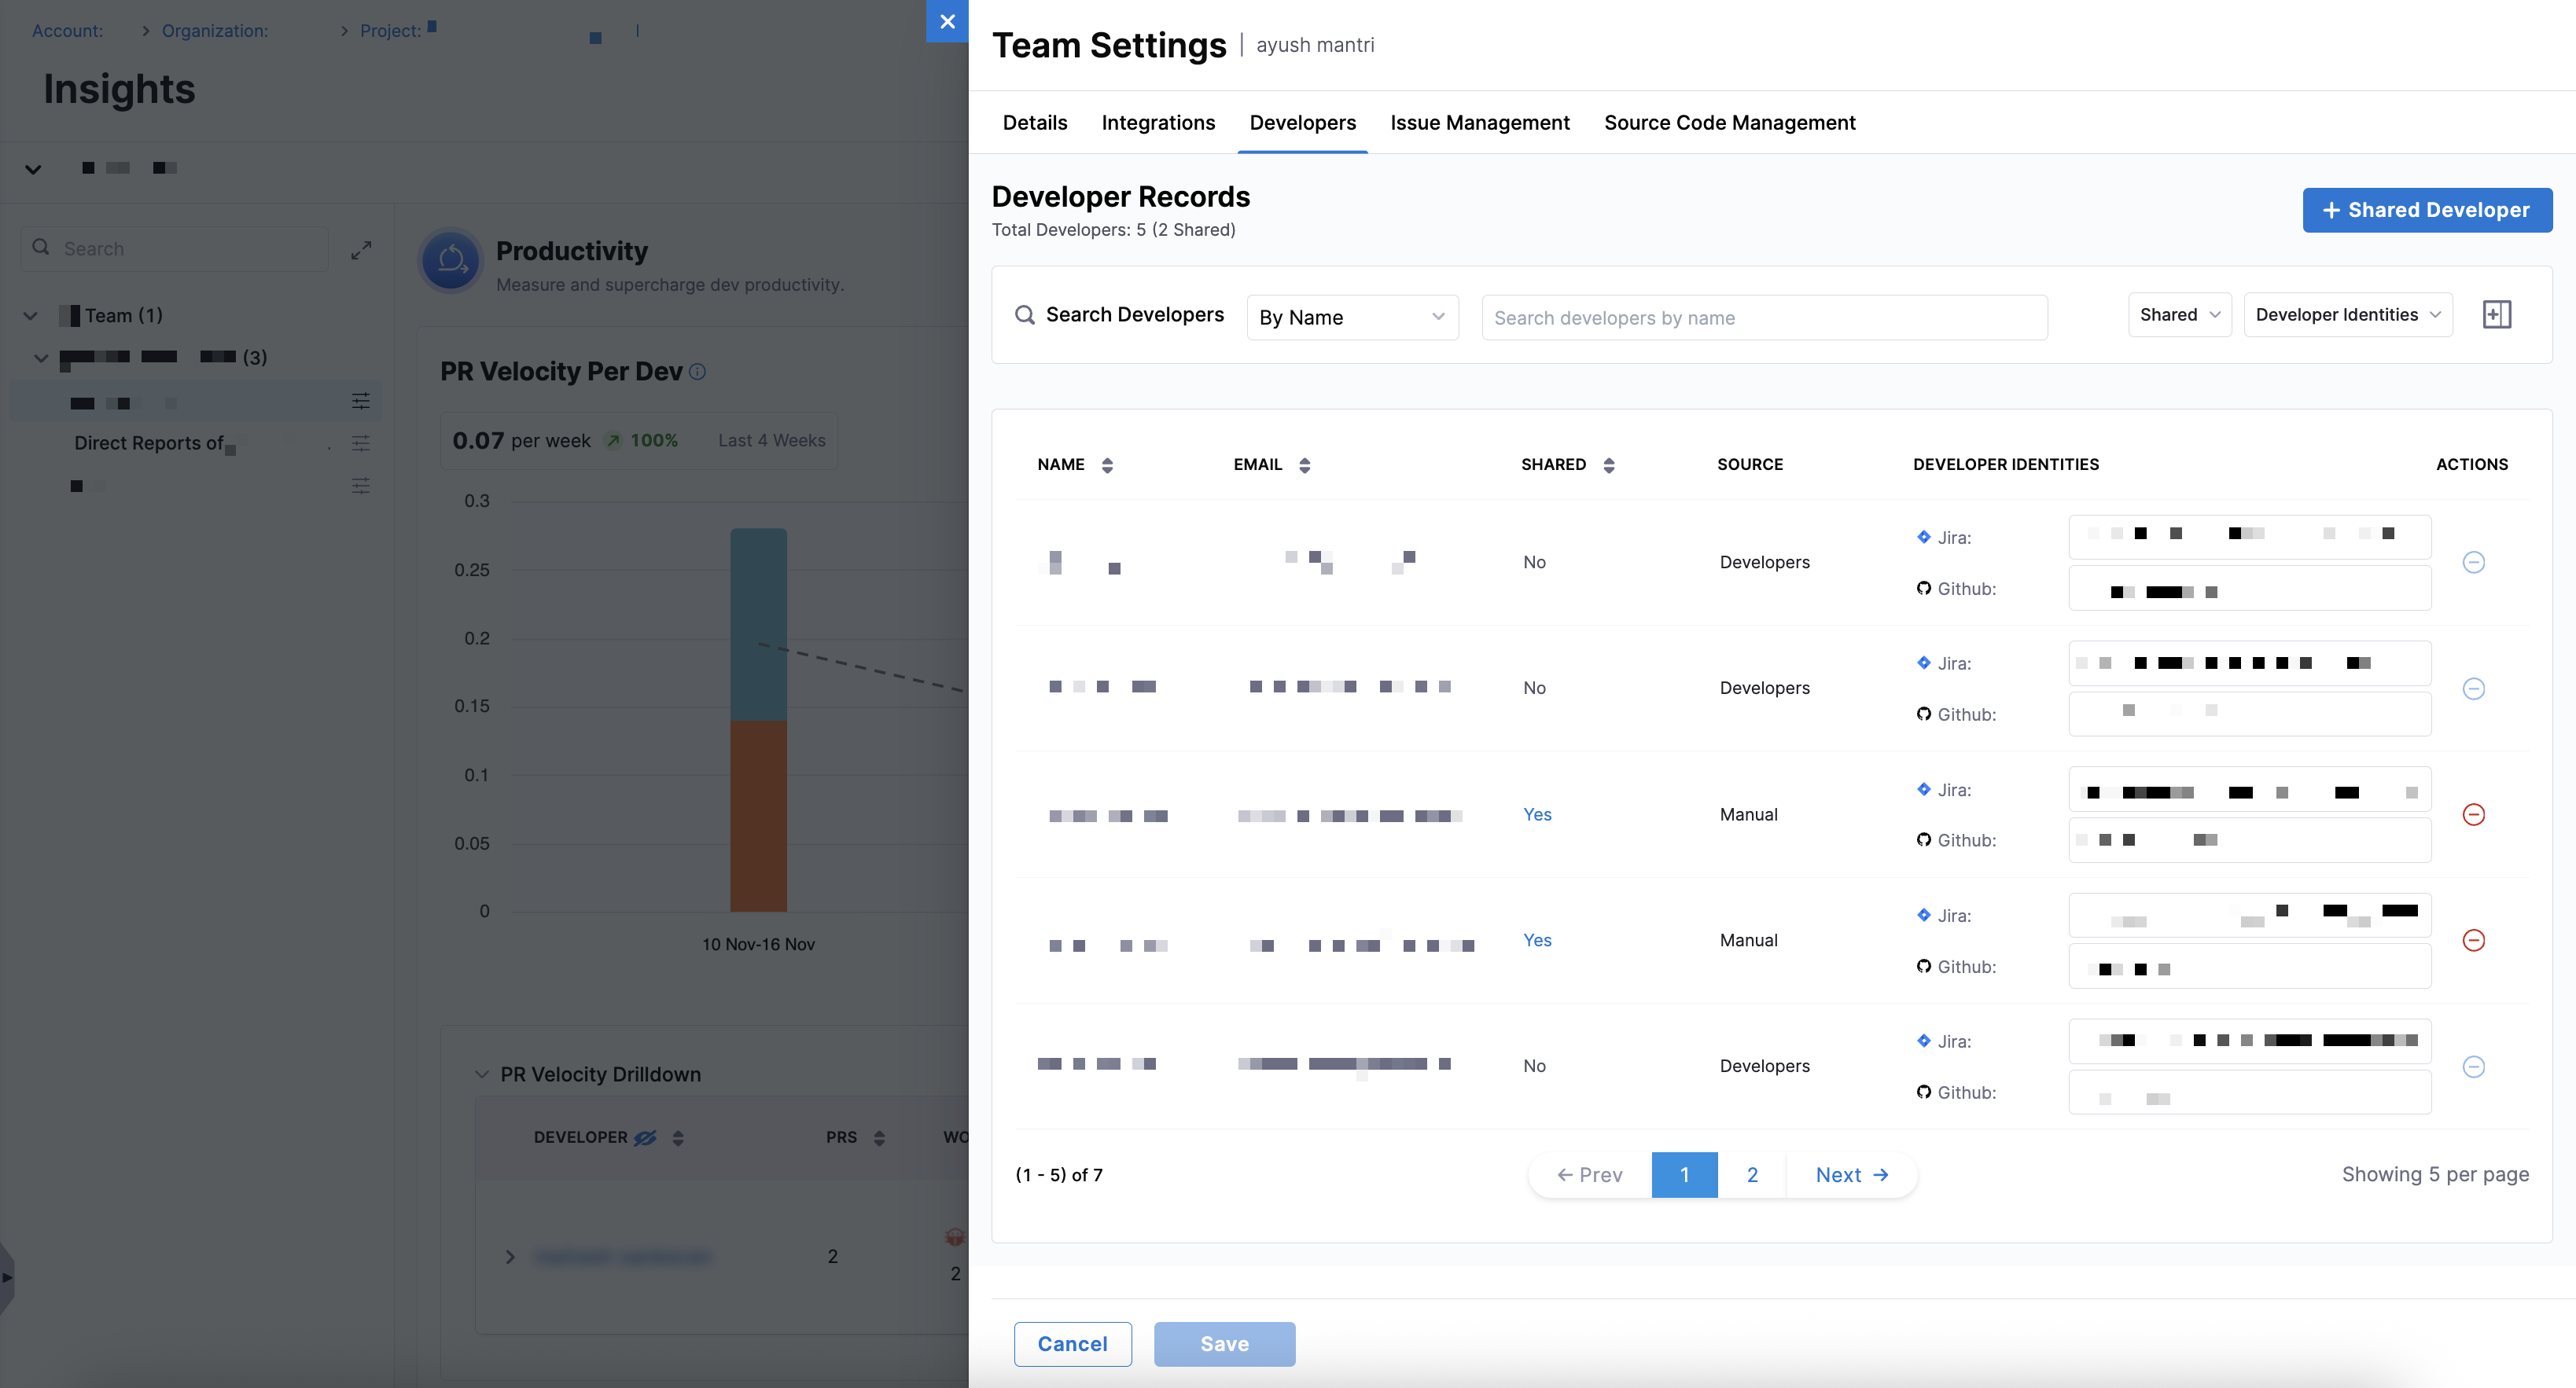Switch to the Integrations tab
This screenshot has width=2576, height=1388.
coord(1158,122)
